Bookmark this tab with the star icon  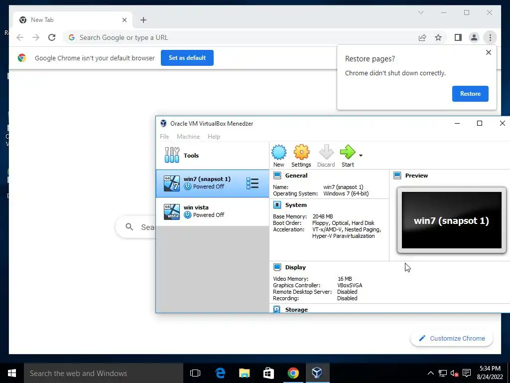[x=438, y=37]
